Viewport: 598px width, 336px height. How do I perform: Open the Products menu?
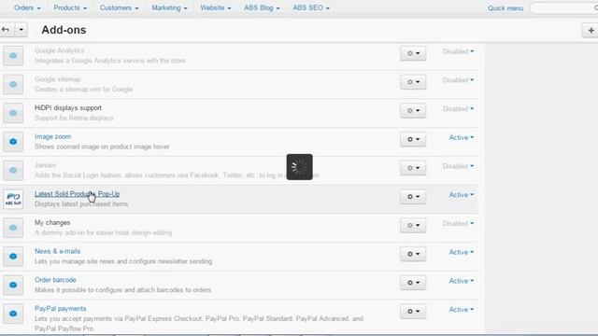pos(70,7)
